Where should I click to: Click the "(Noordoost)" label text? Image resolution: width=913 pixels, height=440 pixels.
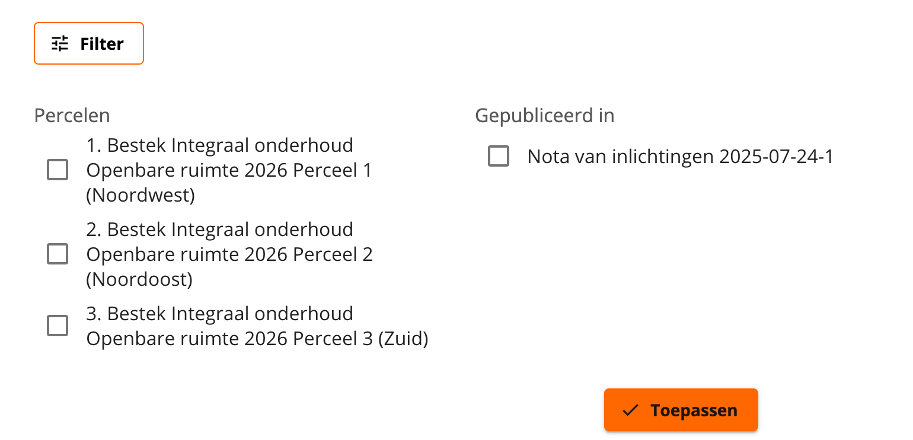pos(139,279)
